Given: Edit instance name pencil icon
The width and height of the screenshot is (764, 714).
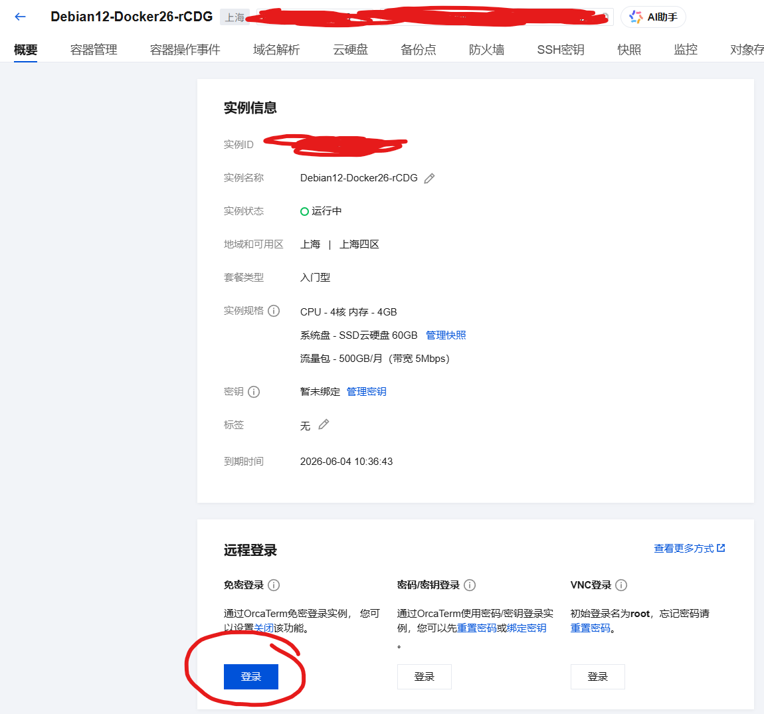Looking at the screenshot, I should pos(429,179).
